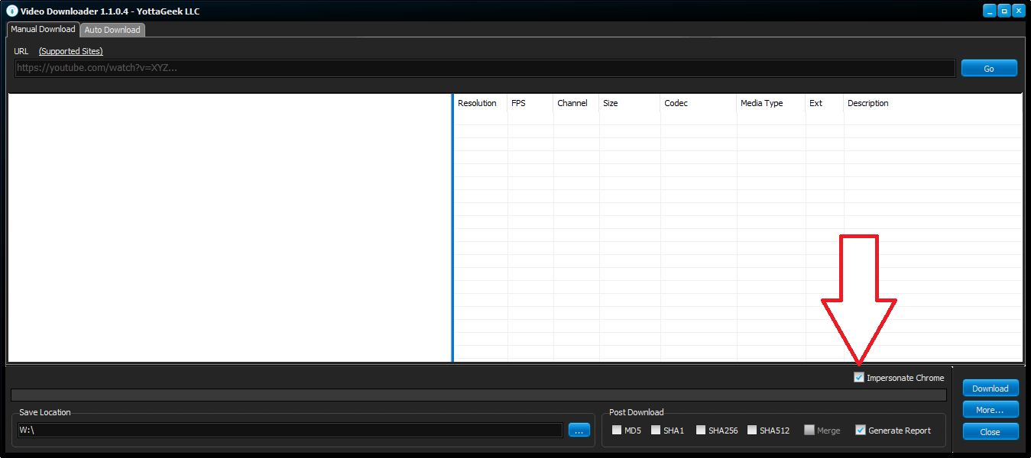Viewport: 1031px width, 458px height.
Task: Sort by the FPS column header
Action: point(530,103)
